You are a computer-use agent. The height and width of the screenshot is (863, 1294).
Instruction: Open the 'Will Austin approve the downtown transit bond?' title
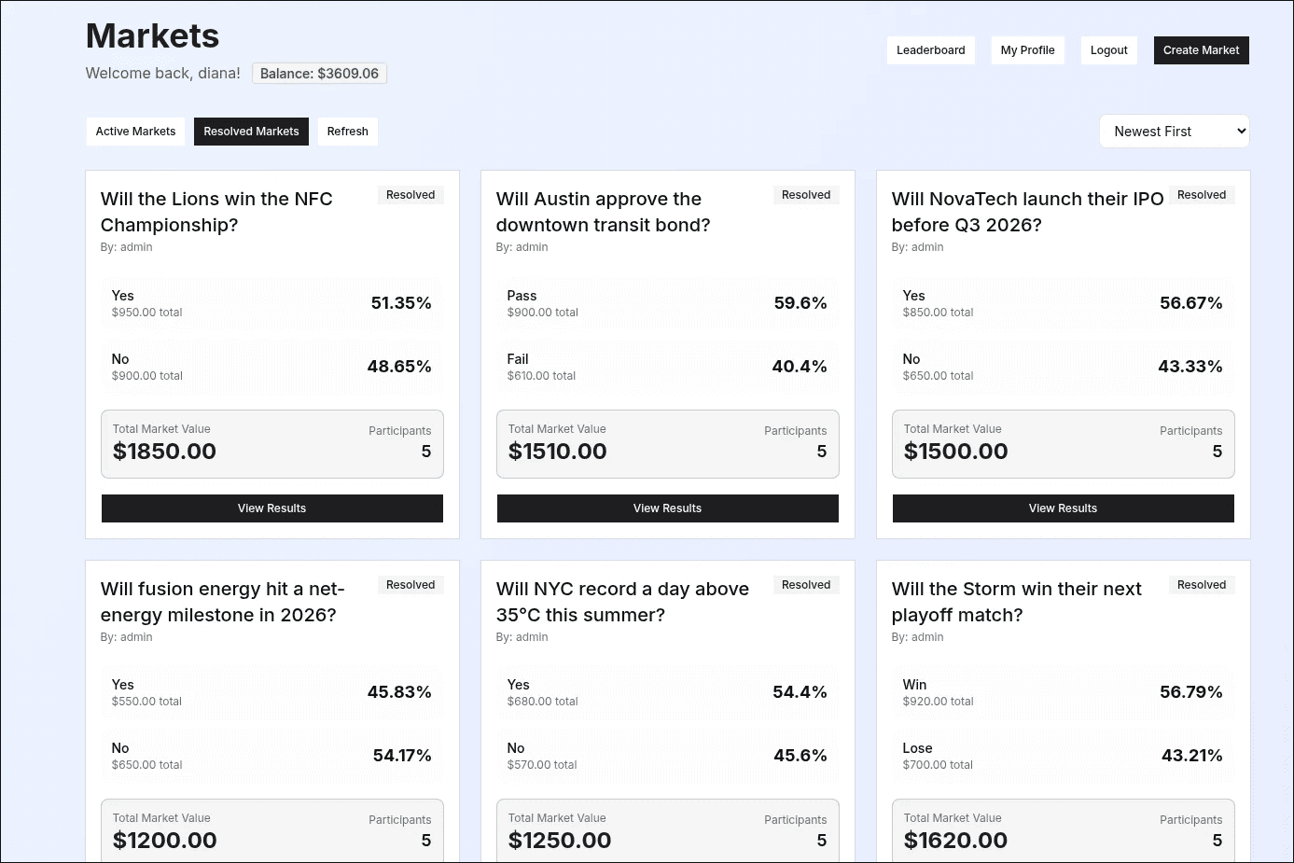(x=604, y=212)
